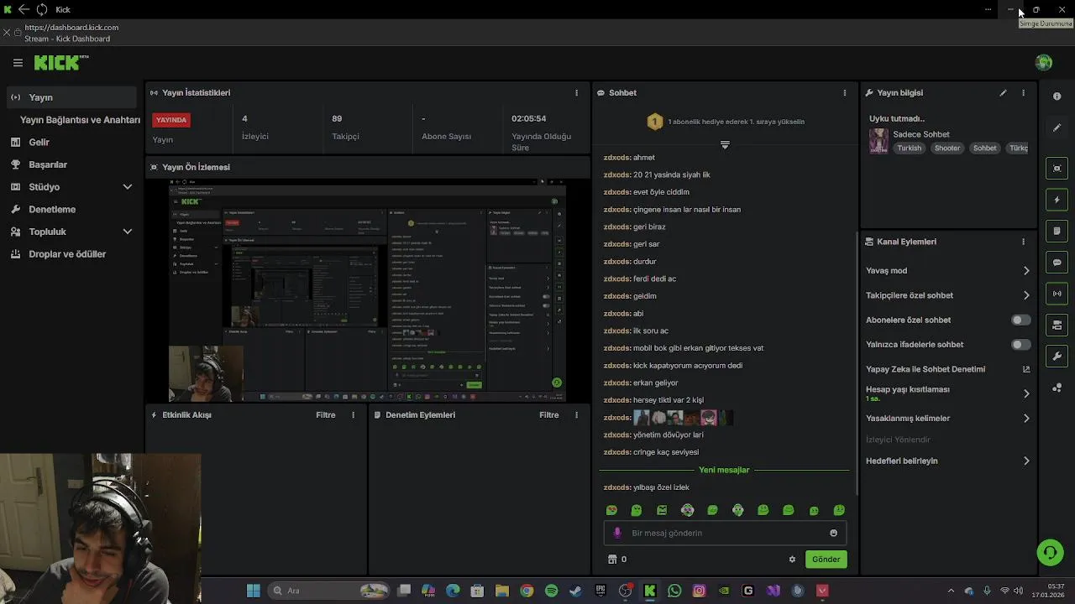Click the three-dots cluster icon in right sidebar
The image size is (1075, 604).
tap(1057, 388)
